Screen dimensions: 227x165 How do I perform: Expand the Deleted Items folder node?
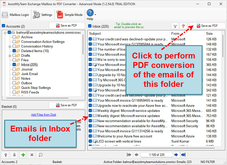click(x=10, y=51)
